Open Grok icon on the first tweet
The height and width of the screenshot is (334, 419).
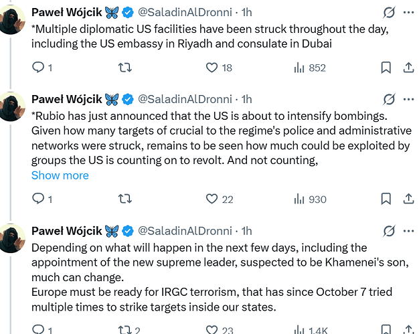pos(389,13)
